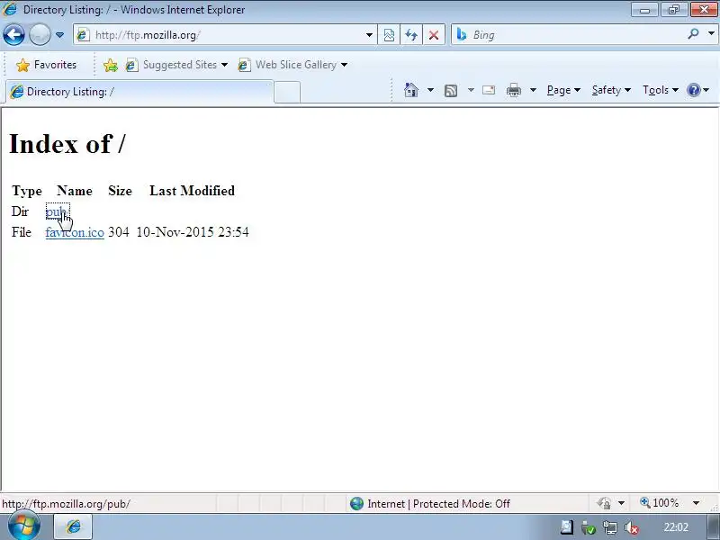
Task: Minimize the Internet Explorer window
Action: coord(645,9)
